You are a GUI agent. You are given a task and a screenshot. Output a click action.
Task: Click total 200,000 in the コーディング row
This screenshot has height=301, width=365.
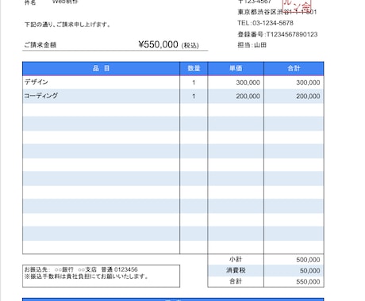tap(308, 97)
